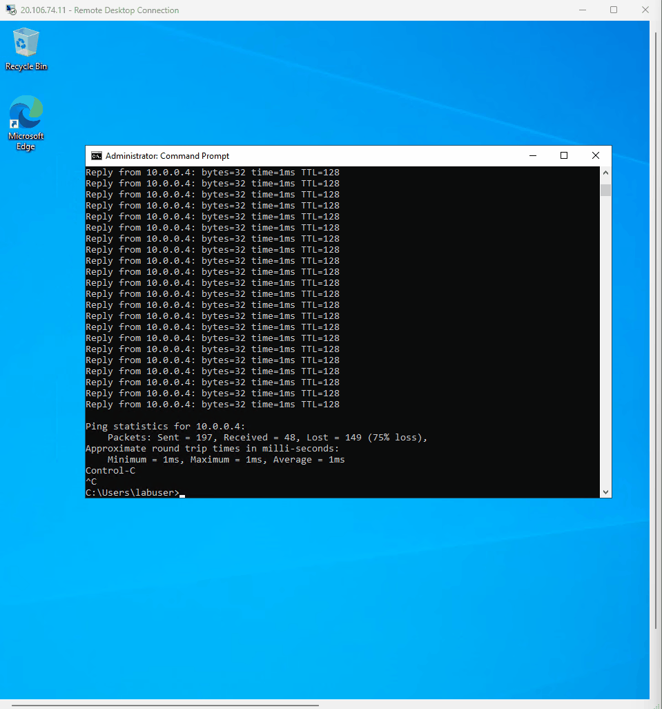662x709 pixels.
Task: Click the Command Prompt scroll up arrow
Action: click(605, 173)
